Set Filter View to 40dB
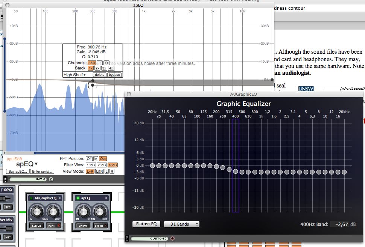Viewport: 365px width, 247px height. click(113, 165)
